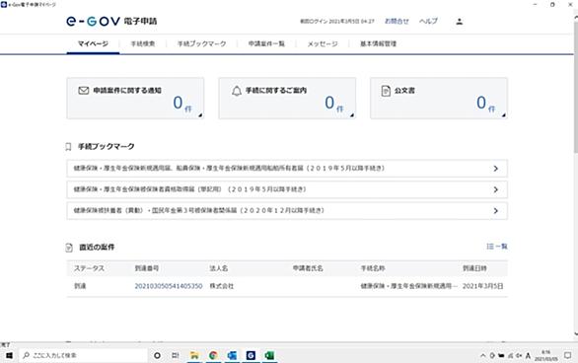Open the Windows notification center icon

[x=568, y=355]
